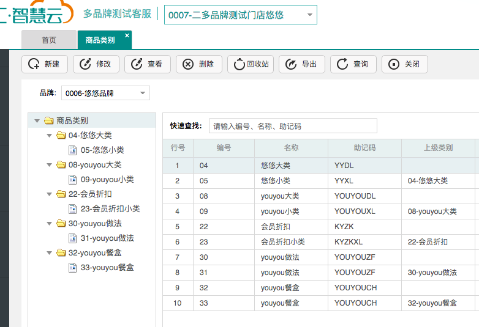Click the 新建 (New) toolbar button
The width and height of the screenshot is (479, 327).
point(45,64)
